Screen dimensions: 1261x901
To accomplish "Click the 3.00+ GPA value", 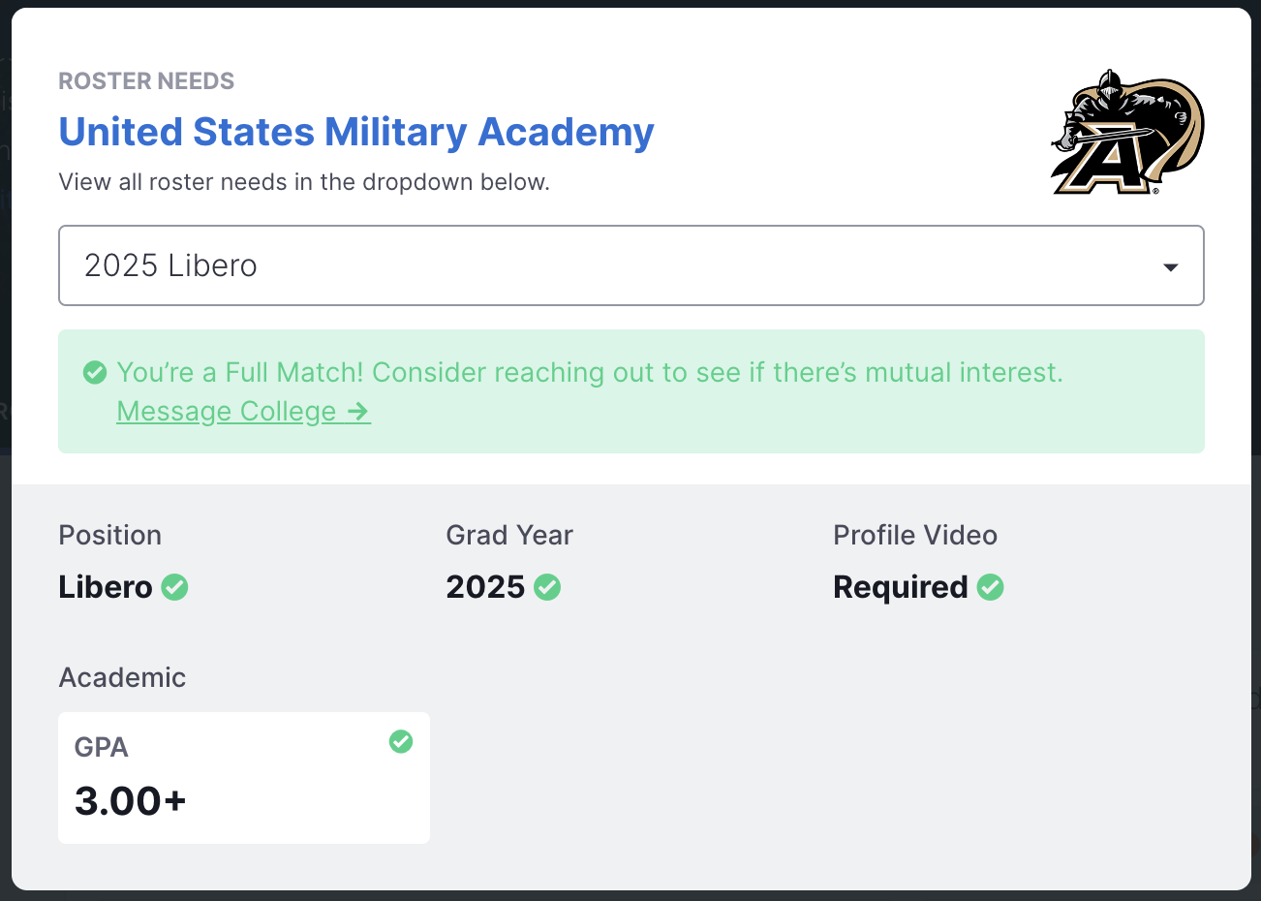I will (x=131, y=801).
